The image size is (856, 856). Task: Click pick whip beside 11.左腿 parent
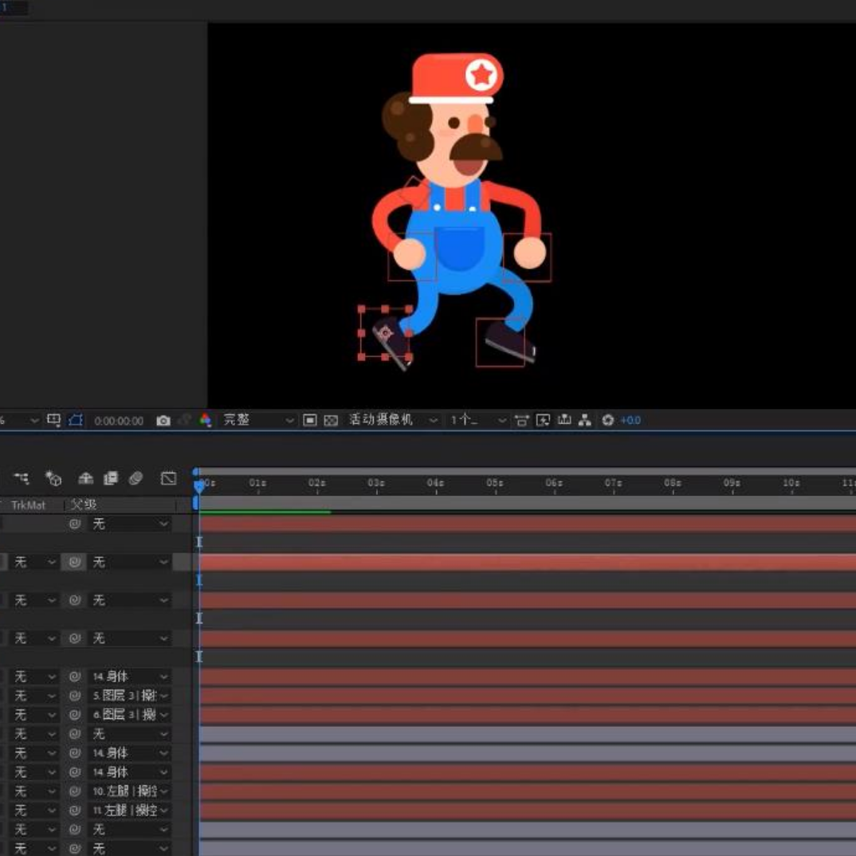tap(75, 810)
